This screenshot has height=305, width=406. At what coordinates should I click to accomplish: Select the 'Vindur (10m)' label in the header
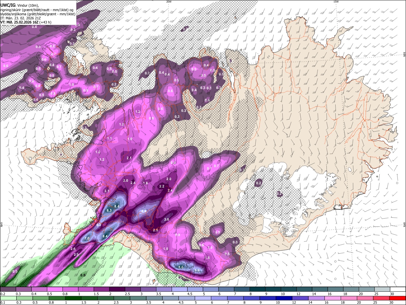(27, 5)
